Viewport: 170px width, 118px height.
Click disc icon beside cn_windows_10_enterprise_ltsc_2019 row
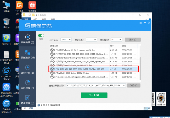click(x=52, y=77)
